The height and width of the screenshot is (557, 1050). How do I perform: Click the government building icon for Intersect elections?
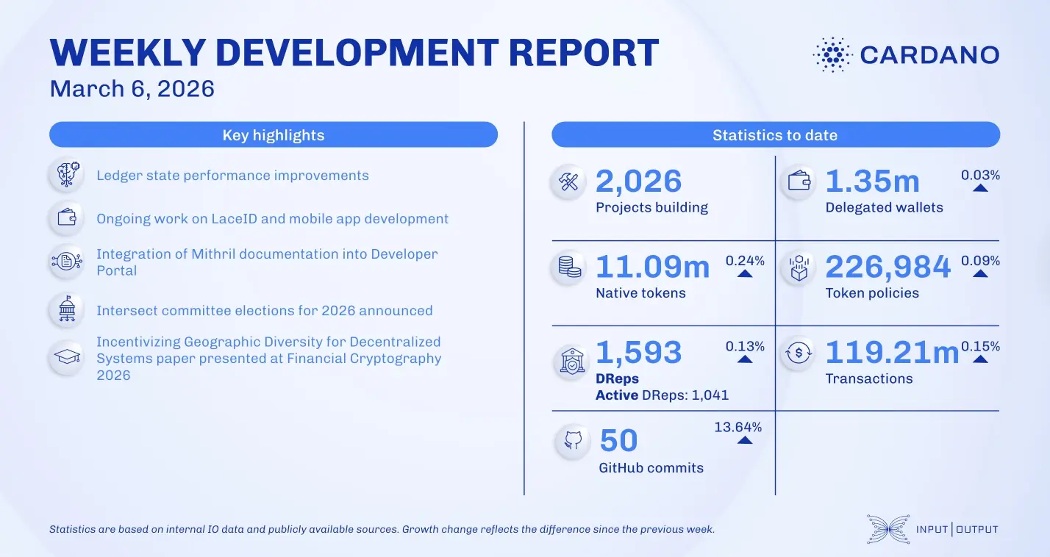(x=66, y=309)
